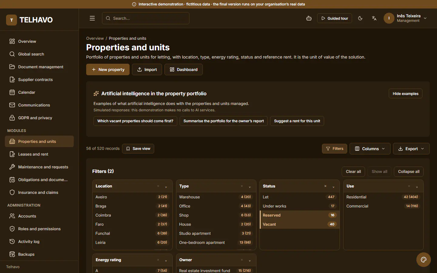
Task: Deselect the Vacant status filter
Action: coord(300,224)
